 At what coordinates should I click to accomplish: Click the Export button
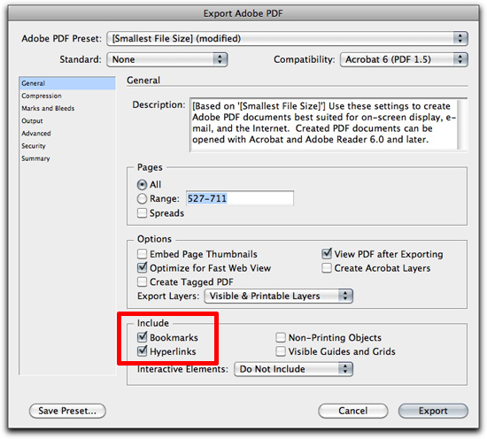(433, 411)
